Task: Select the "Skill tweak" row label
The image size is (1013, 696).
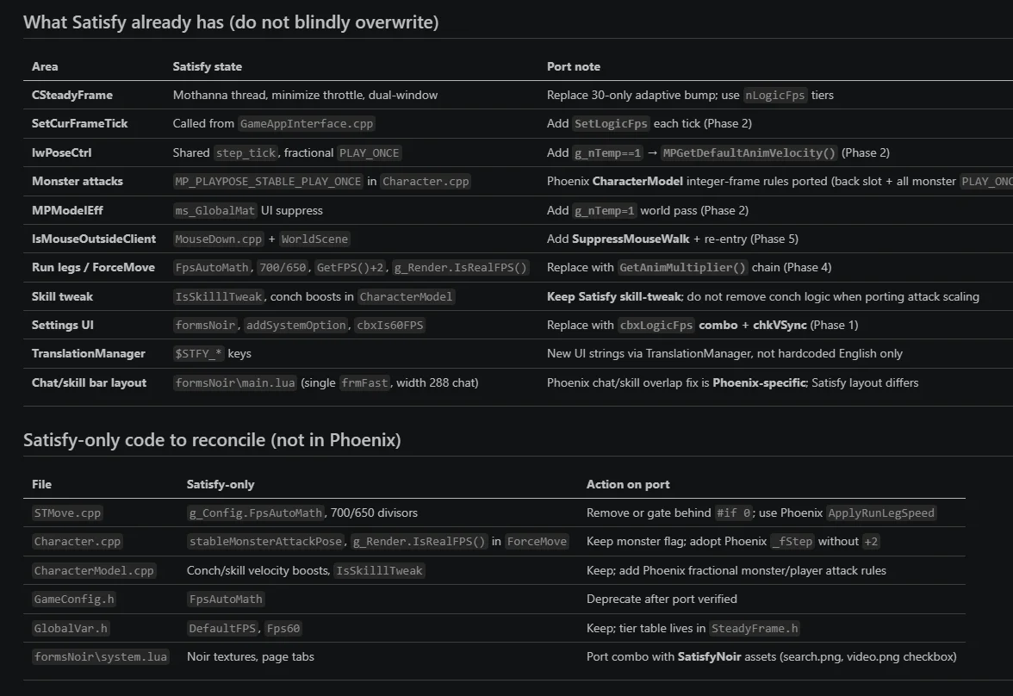Action: (63, 296)
